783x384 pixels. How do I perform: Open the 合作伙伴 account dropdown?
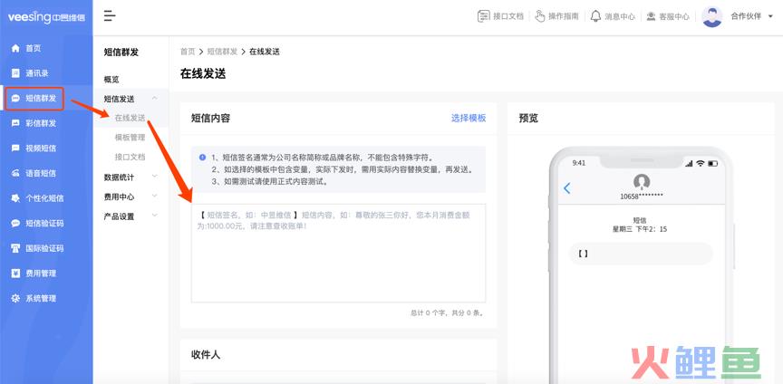pyautogui.click(x=751, y=16)
